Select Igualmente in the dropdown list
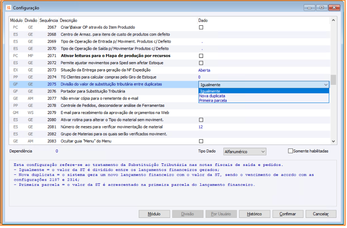This screenshot has width=347, height=228. coord(264,92)
